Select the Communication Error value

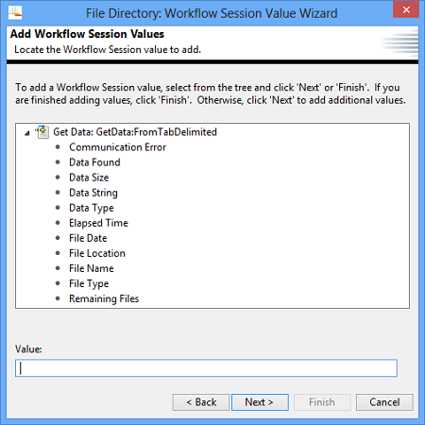click(117, 147)
